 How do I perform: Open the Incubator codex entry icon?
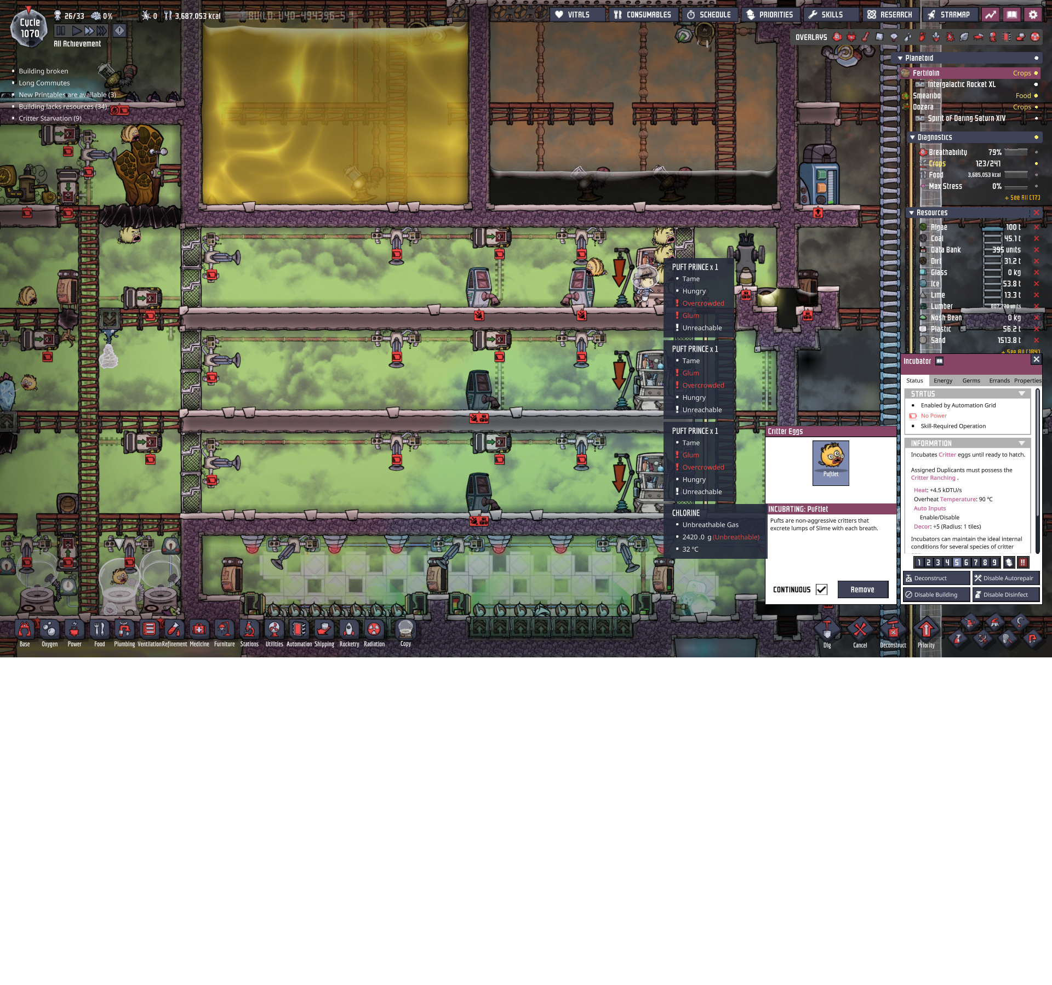[939, 361]
